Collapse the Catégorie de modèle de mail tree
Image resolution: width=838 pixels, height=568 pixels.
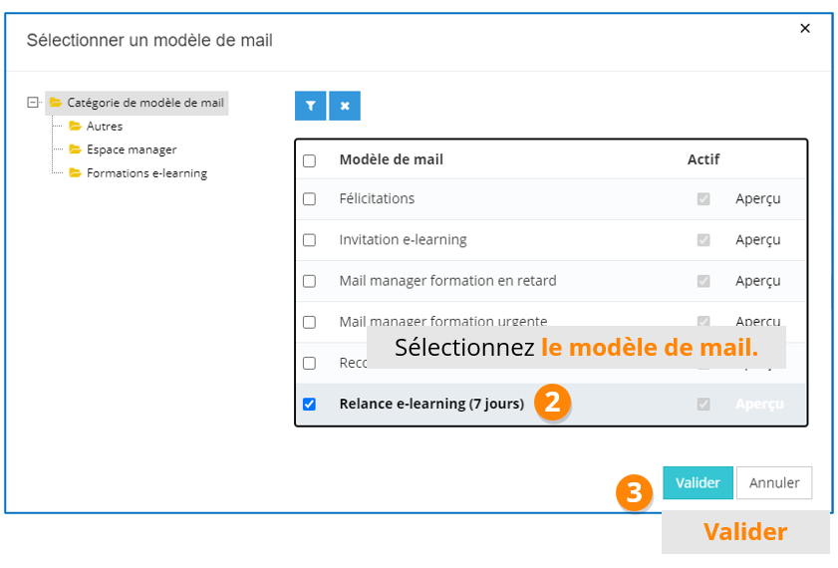click(33, 103)
